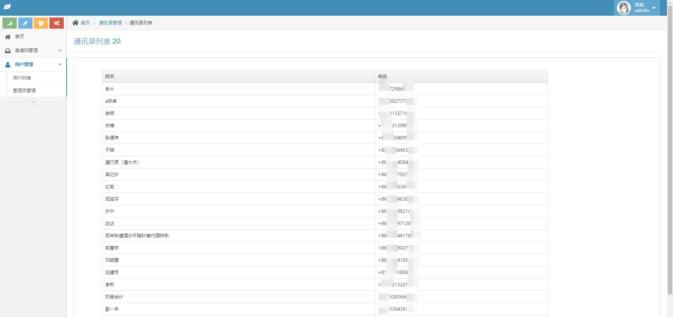Expand the 邀请码管理 menu chevron

click(60, 50)
